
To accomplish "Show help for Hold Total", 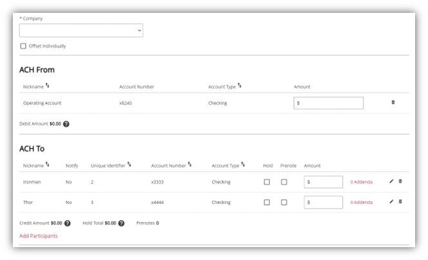I will [x=121, y=223].
